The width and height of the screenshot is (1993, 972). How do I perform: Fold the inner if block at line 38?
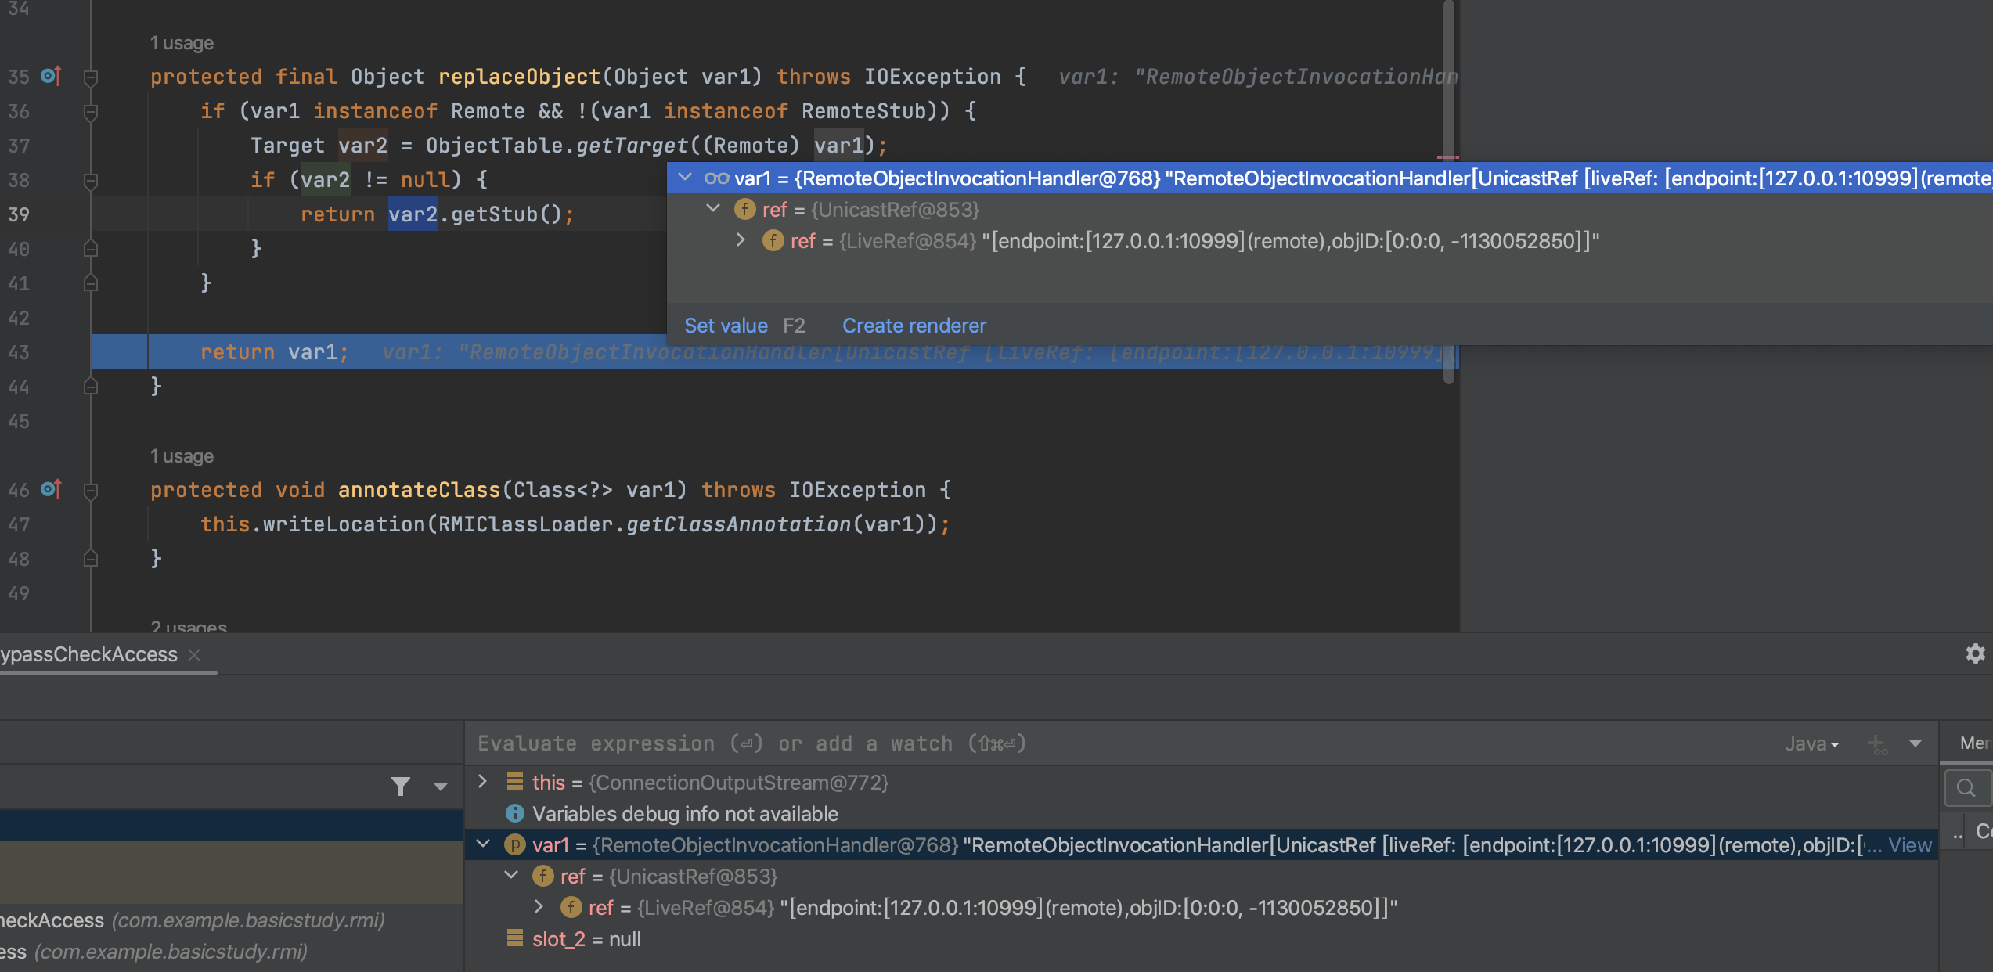pyautogui.click(x=91, y=180)
